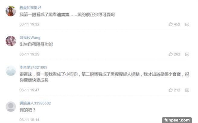
Task: Open dog avatar of first commenter
Action: (11, 11)
